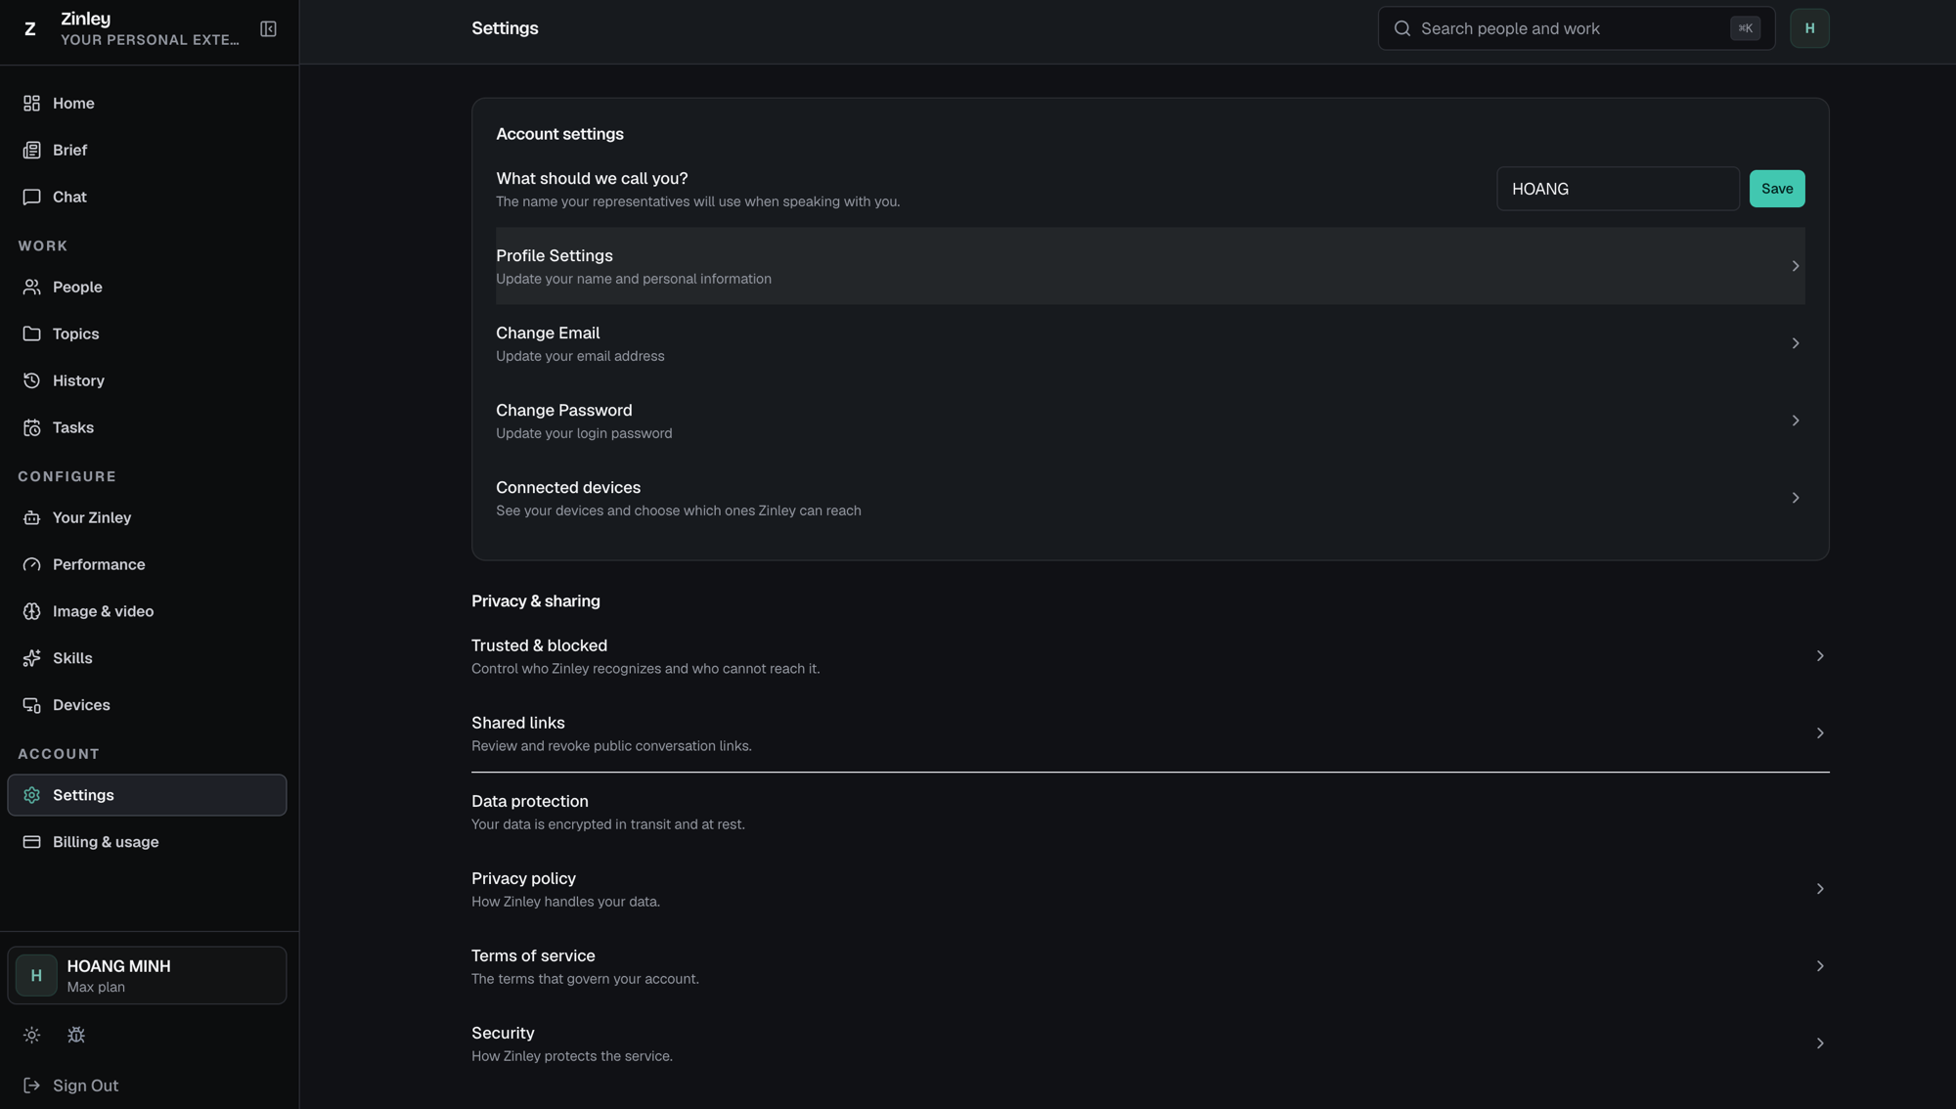Screen dimensions: 1956x1109
Task: Open Shared links chevron
Action: [1819, 733]
